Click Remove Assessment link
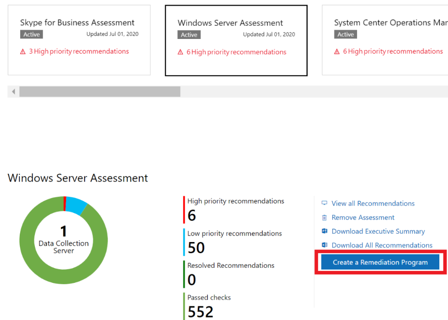 tap(363, 217)
